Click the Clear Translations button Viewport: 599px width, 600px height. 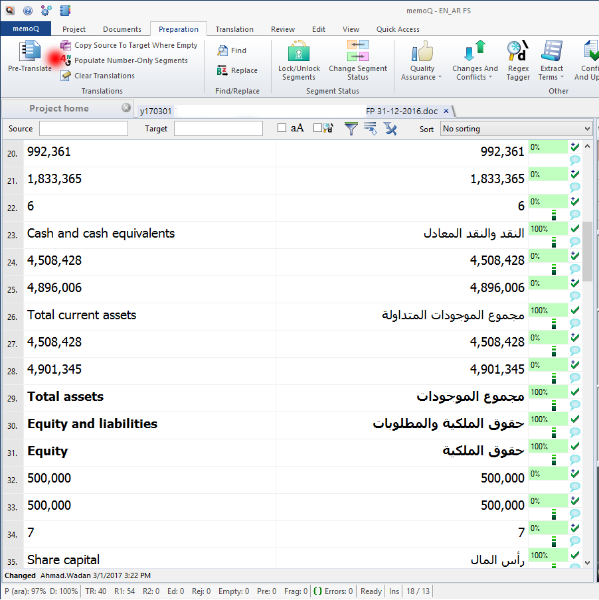104,76
